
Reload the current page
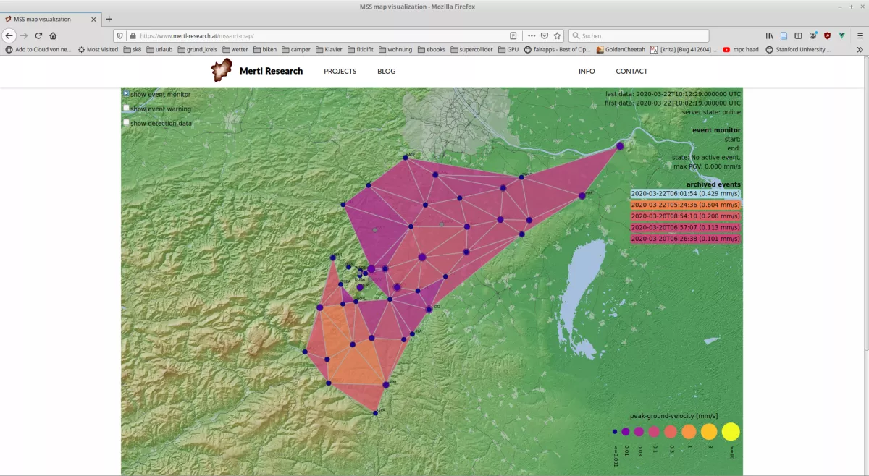coord(38,35)
